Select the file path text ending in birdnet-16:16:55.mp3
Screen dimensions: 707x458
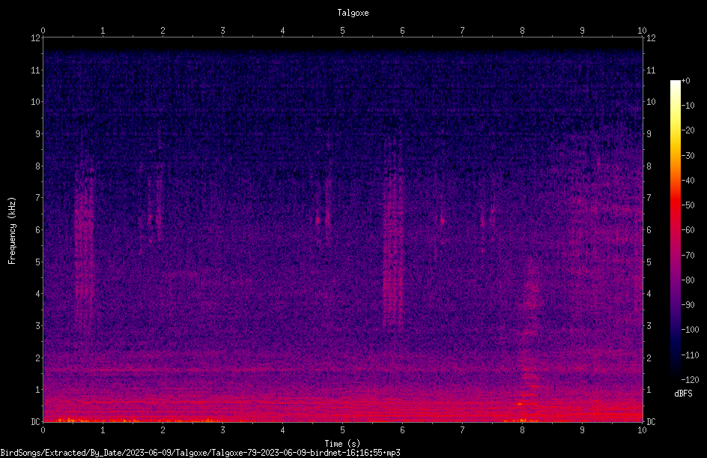pyautogui.click(x=200, y=453)
